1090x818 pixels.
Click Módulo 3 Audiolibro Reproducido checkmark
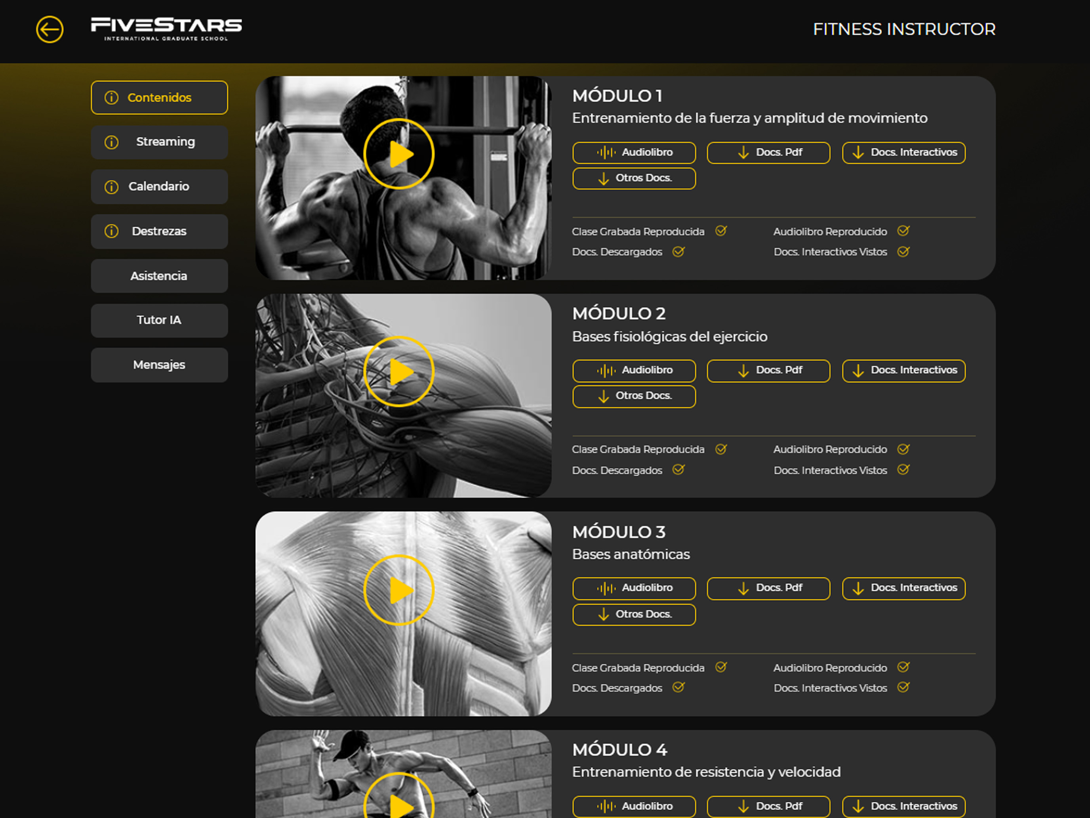pyautogui.click(x=903, y=667)
